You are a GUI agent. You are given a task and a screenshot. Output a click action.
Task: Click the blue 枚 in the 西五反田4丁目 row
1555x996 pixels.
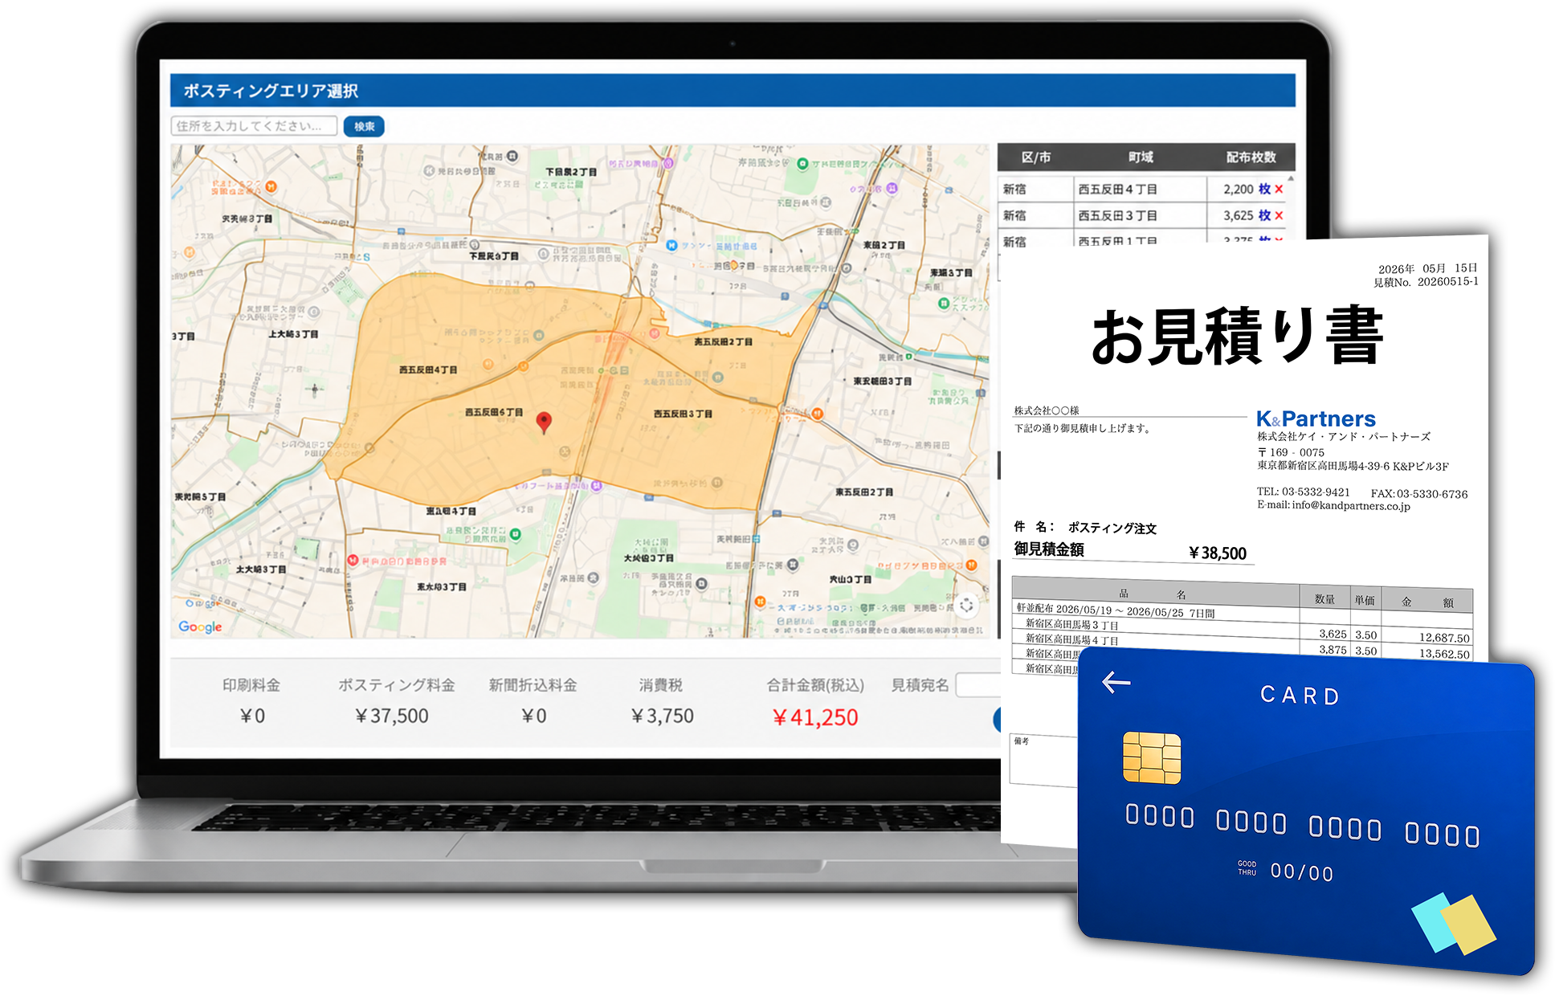[x=1264, y=190]
